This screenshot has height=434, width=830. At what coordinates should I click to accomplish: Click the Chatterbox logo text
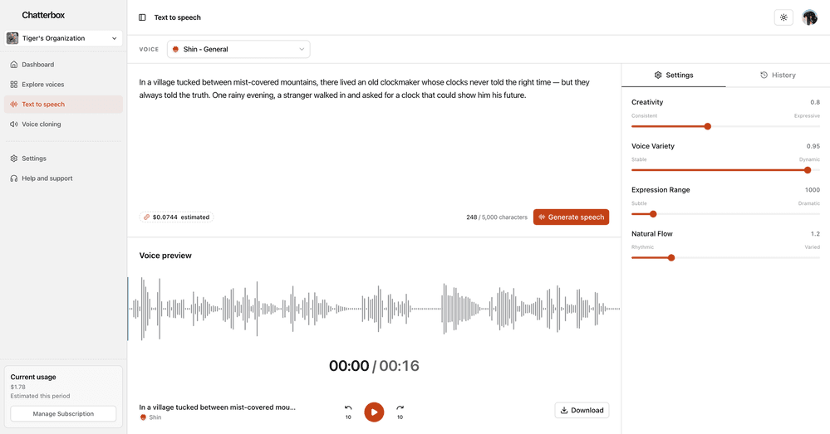(x=43, y=15)
